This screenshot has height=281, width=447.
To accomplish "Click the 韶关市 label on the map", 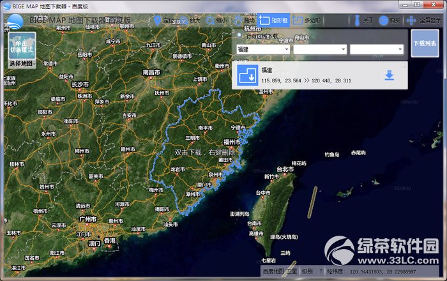I will click(96, 176).
